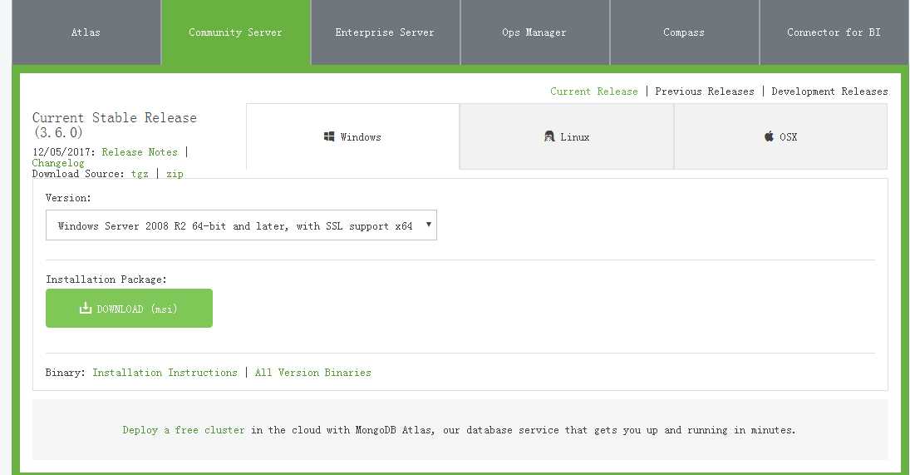
Task: Switch to Enterprise Server tab
Action: 385,32
